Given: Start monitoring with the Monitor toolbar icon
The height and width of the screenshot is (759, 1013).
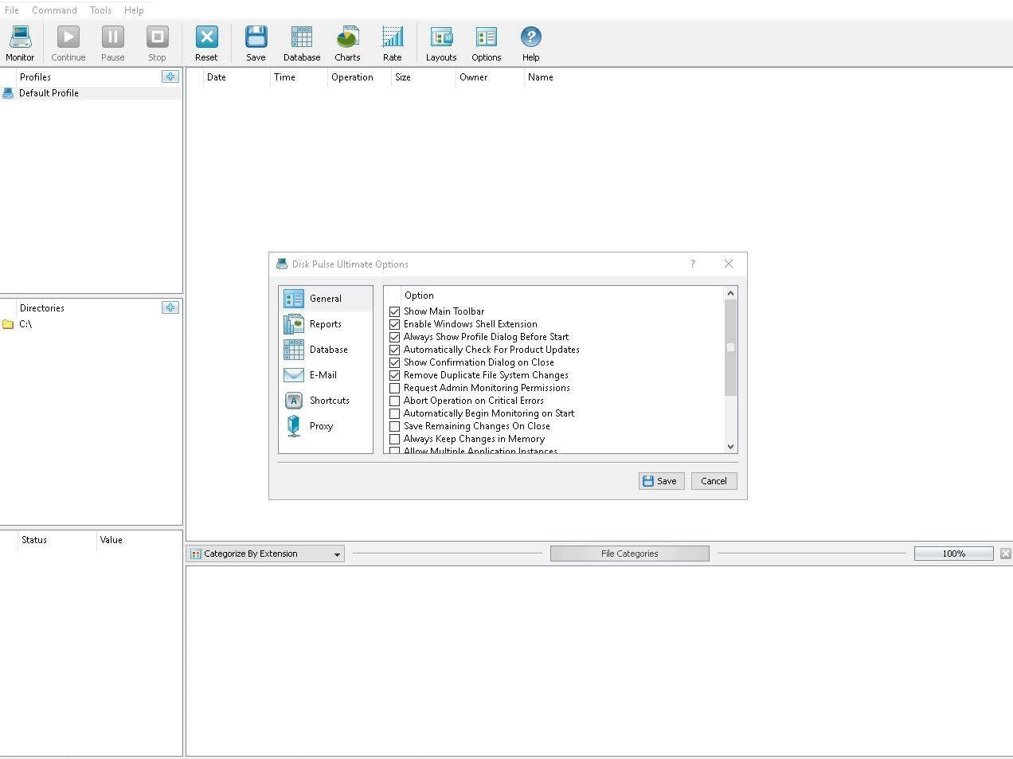Looking at the screenshot, I should pos(20,44).
